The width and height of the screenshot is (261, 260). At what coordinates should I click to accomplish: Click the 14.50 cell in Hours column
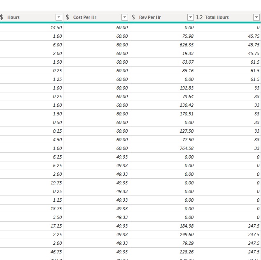pyautogui.click(x=31, y=28)
